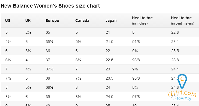Select the UK column header
The width and height of the screenshot is (199, 106).
[28, 20]
